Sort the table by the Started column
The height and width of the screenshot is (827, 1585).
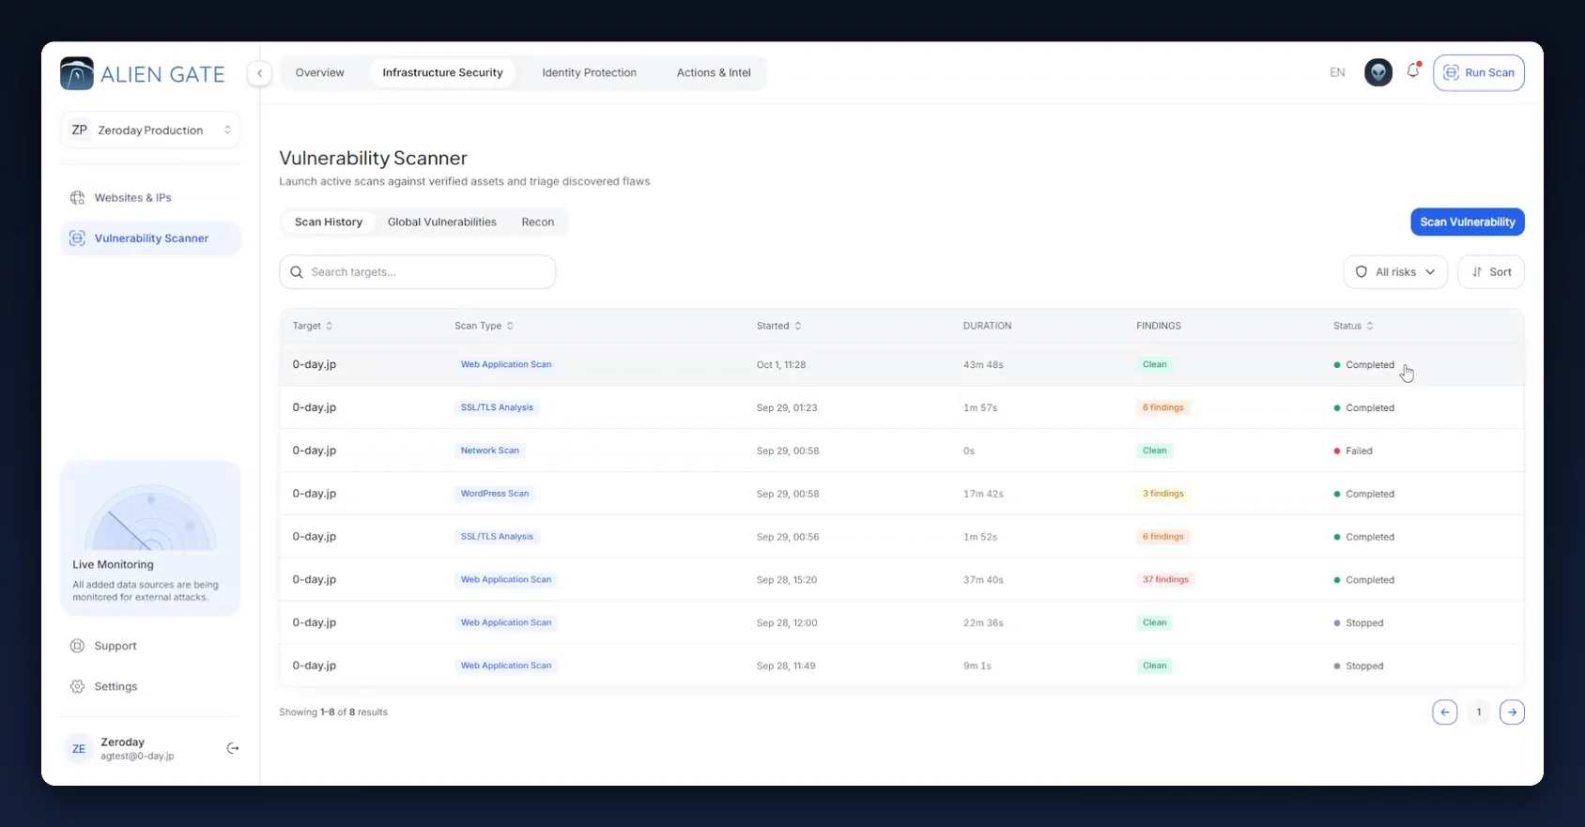point(778,326)
